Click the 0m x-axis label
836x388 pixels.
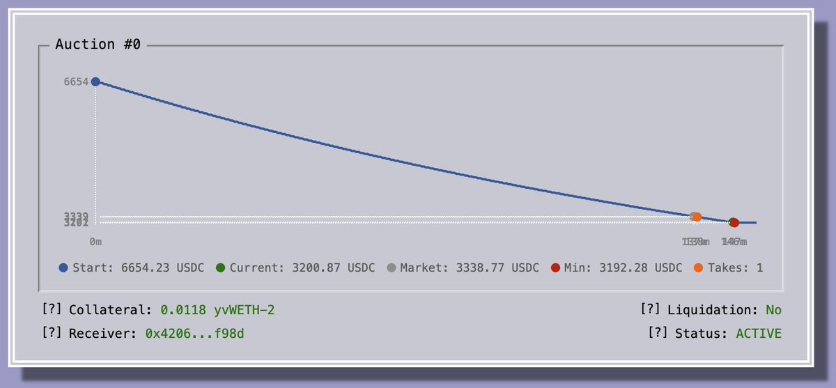pos(95,242)
